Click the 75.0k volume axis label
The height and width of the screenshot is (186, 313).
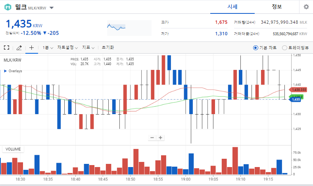[x=297, y=152]
